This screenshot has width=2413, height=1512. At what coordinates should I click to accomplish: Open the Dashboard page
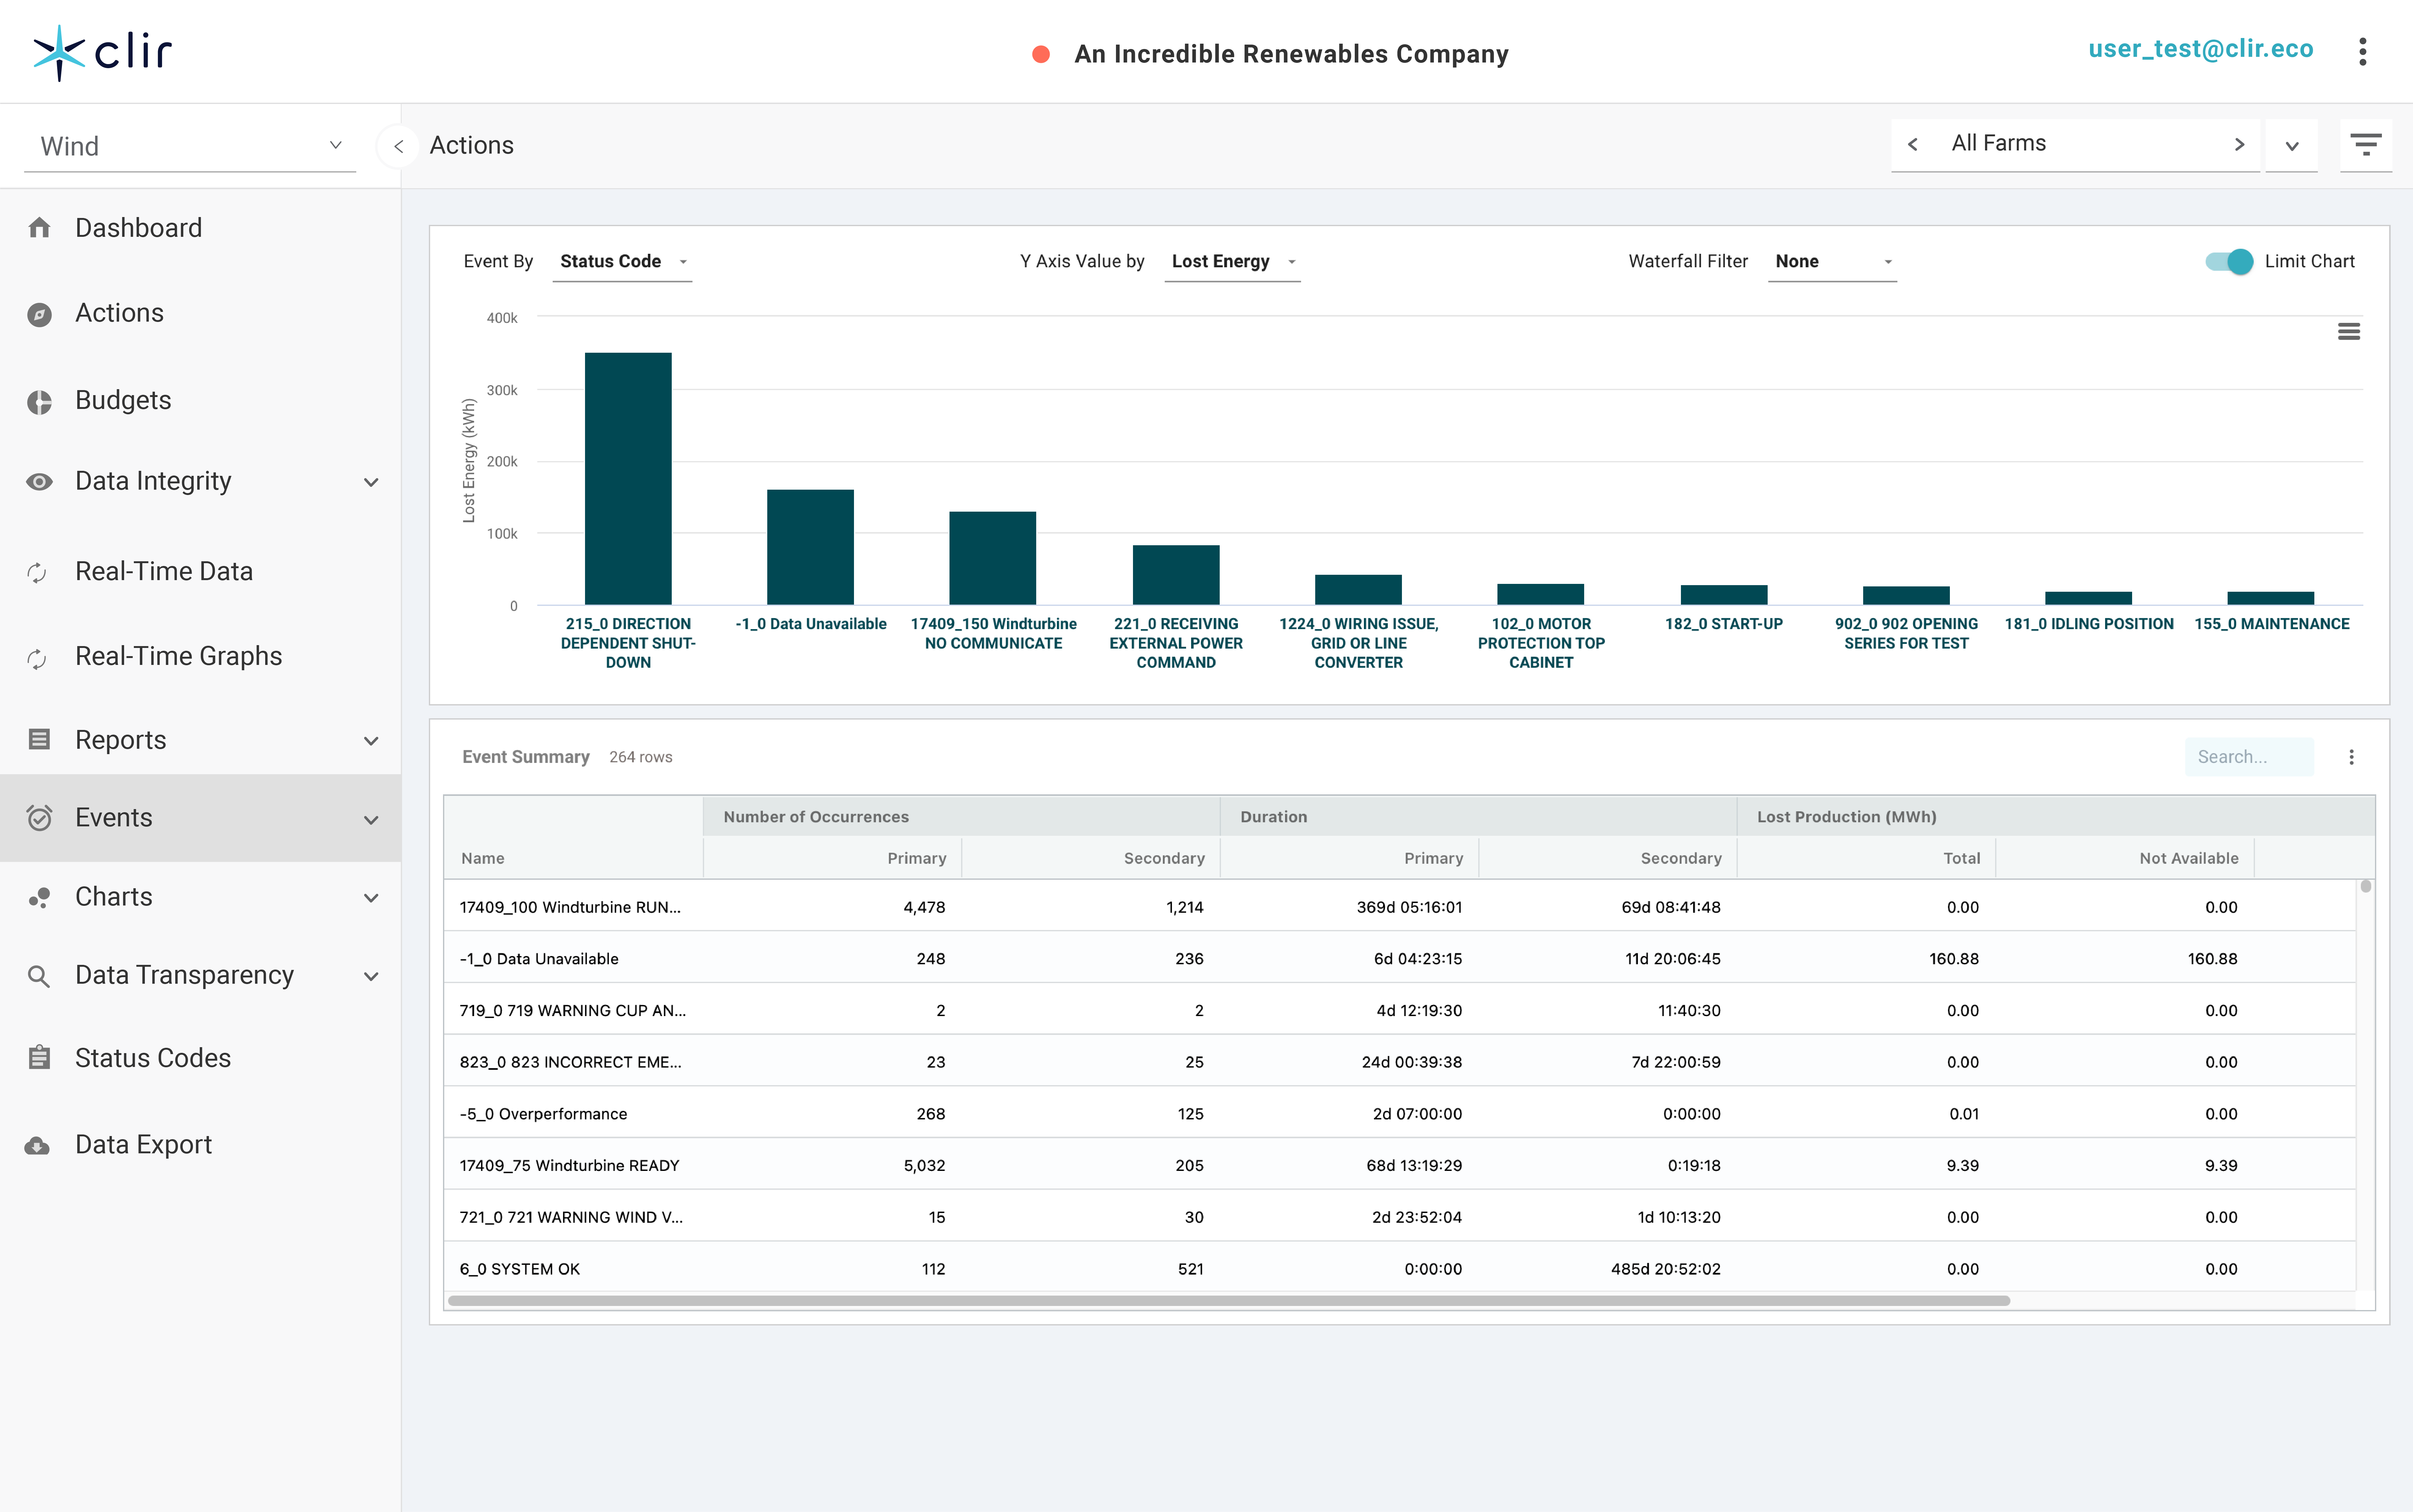138,228
